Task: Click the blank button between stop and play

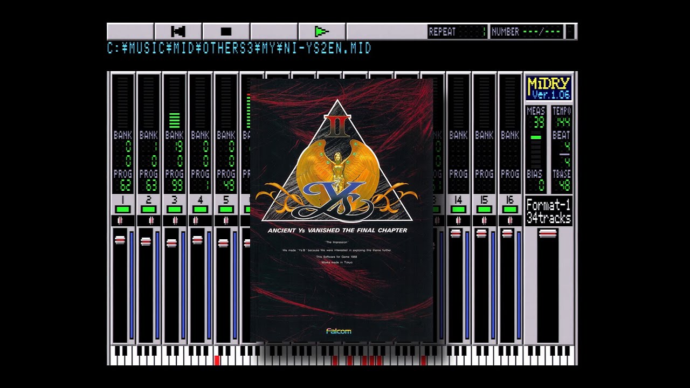Action: (274, 31)
